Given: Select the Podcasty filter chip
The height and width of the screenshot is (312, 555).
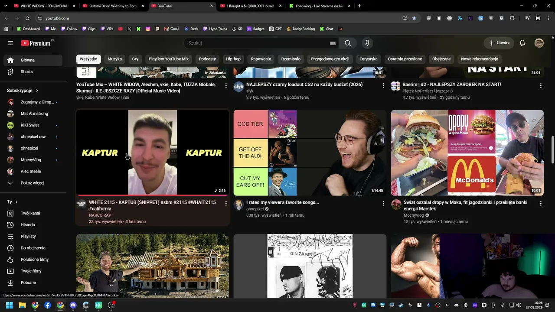Looking at the screenshot, I should [207, 59].
